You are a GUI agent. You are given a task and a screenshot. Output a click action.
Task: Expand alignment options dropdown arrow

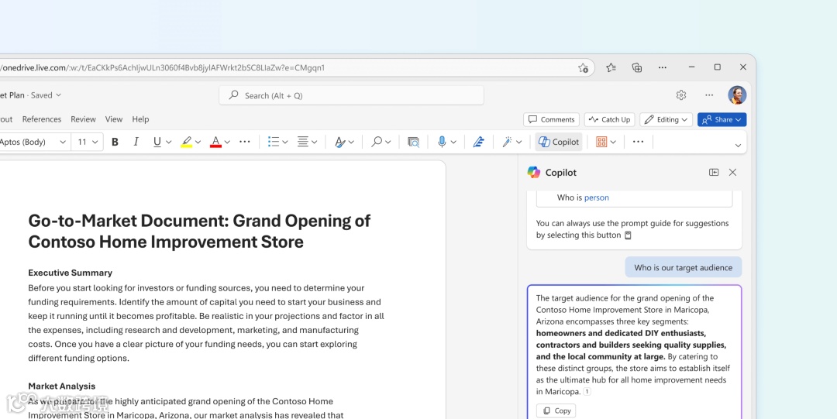point(315,142)
